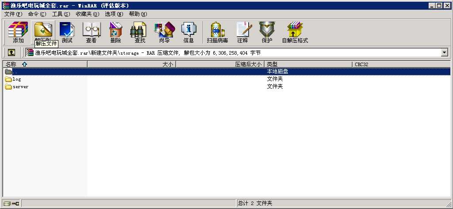The height and width of the screenshot is (209, 453).
Task: Click the 本地磁盘 type cell
Action: pos(277,72)
